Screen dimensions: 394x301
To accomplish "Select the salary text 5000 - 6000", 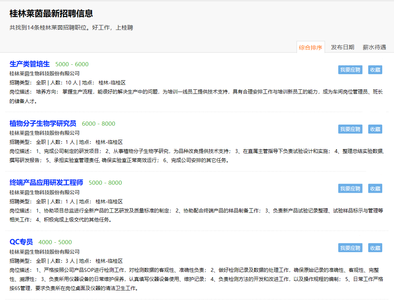I will pyautogui.click(x=72, y=64).
